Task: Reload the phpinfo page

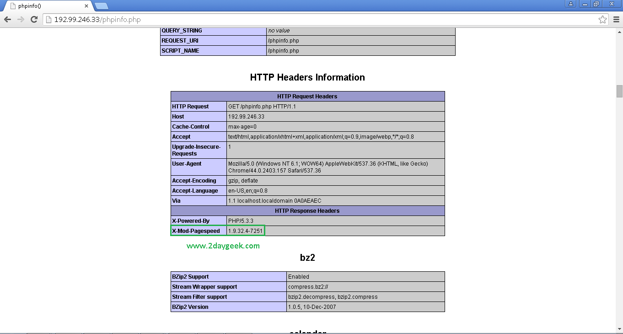Action: point(34,19)
